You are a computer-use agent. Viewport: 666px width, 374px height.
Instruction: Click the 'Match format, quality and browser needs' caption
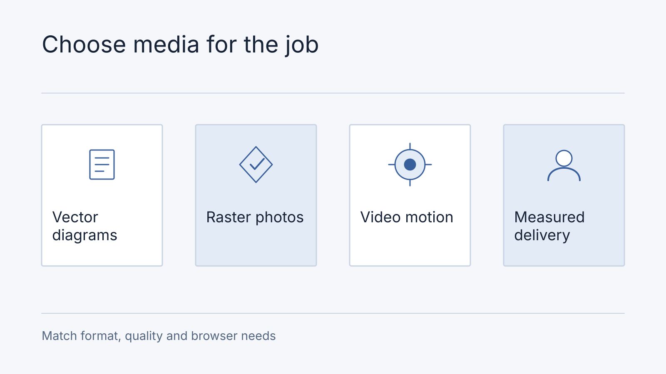click(159, 336)
